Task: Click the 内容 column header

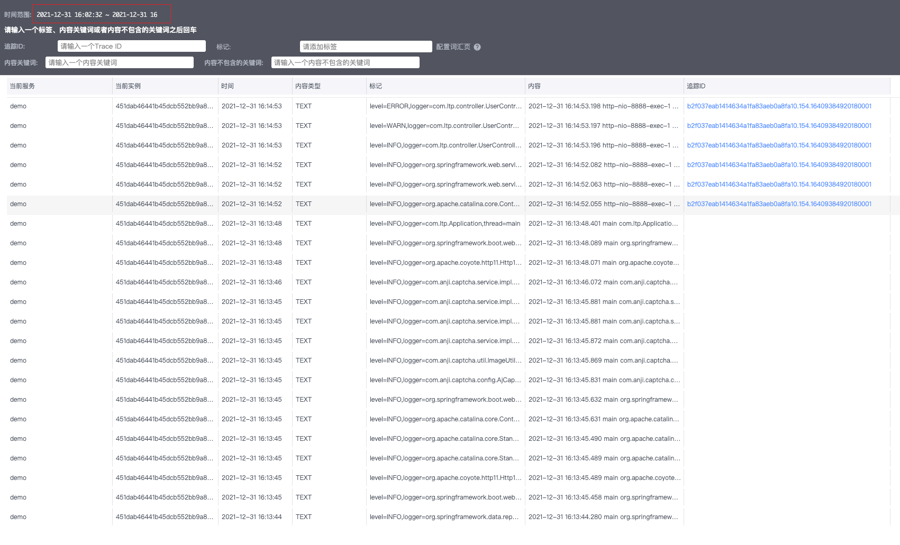Action: 533,86
